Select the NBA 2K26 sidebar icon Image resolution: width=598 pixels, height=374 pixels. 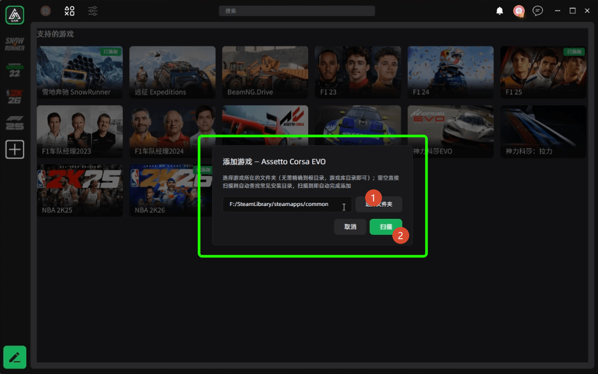(15, 97)
